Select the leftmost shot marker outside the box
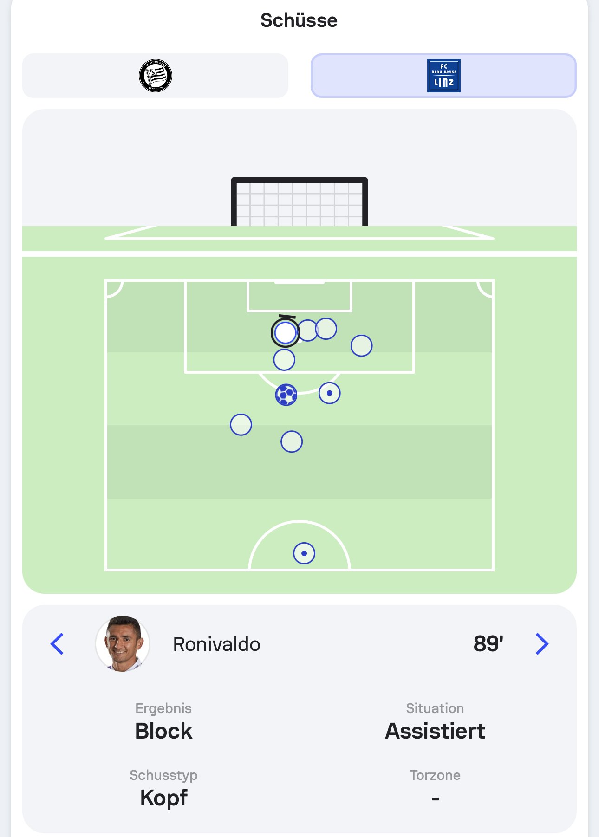599x837 pixels. 241,425
